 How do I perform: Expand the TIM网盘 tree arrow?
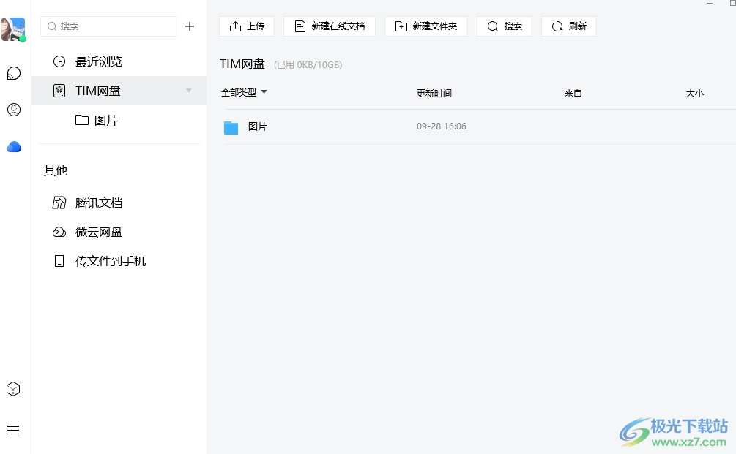tap(189, 91)
